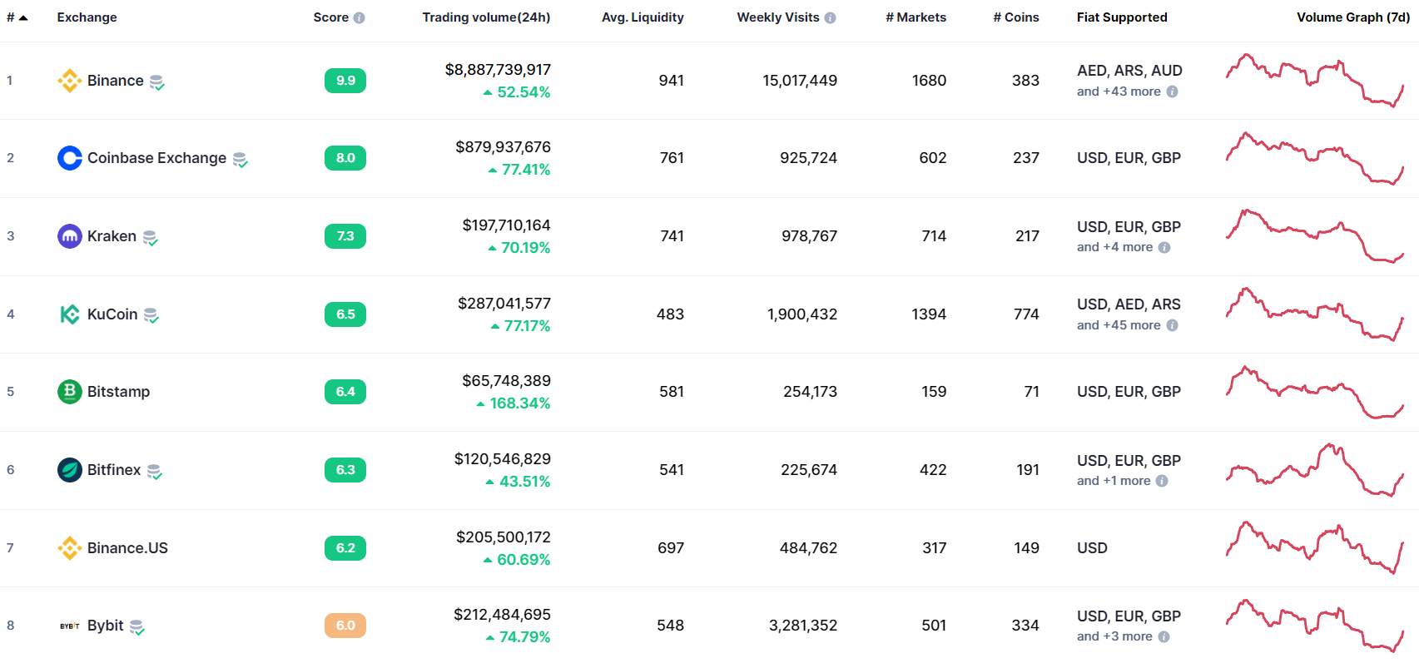The width and height of the screenshot is (1419, 663).
Task: Click the info icon beside Weekly Visits
Action: click(x=830, y=17)
